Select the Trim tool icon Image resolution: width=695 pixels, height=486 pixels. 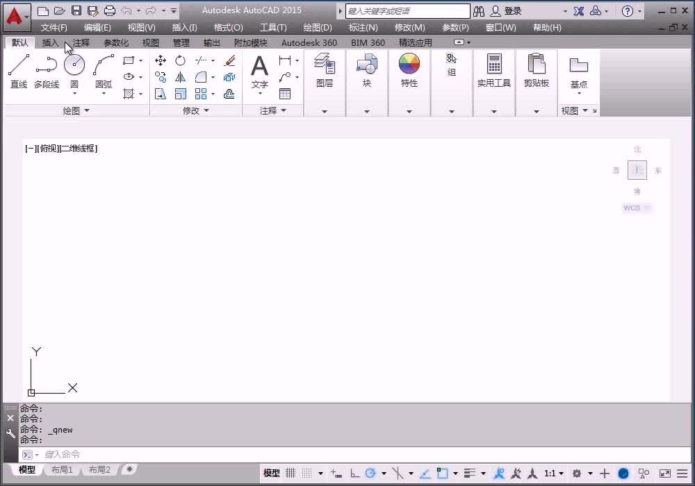(x=201, y=60)
